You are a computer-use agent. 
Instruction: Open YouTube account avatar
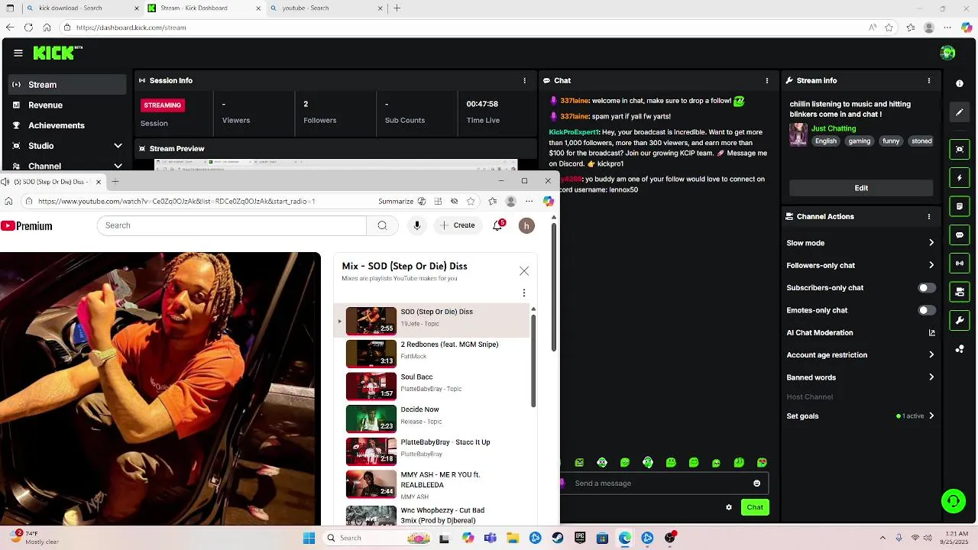[x=526, y=225]
